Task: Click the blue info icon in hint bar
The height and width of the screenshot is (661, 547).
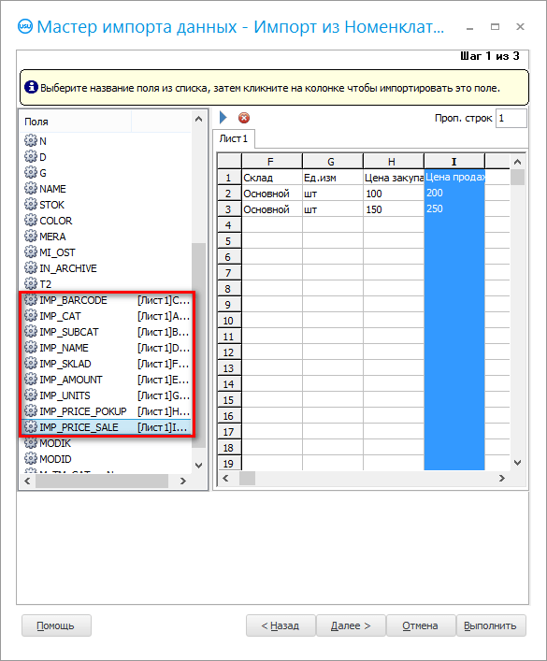Action: (x=31, y=87)
